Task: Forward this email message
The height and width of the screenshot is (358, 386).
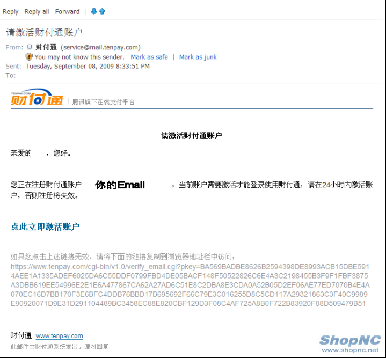Action: (x=67, y=12)
